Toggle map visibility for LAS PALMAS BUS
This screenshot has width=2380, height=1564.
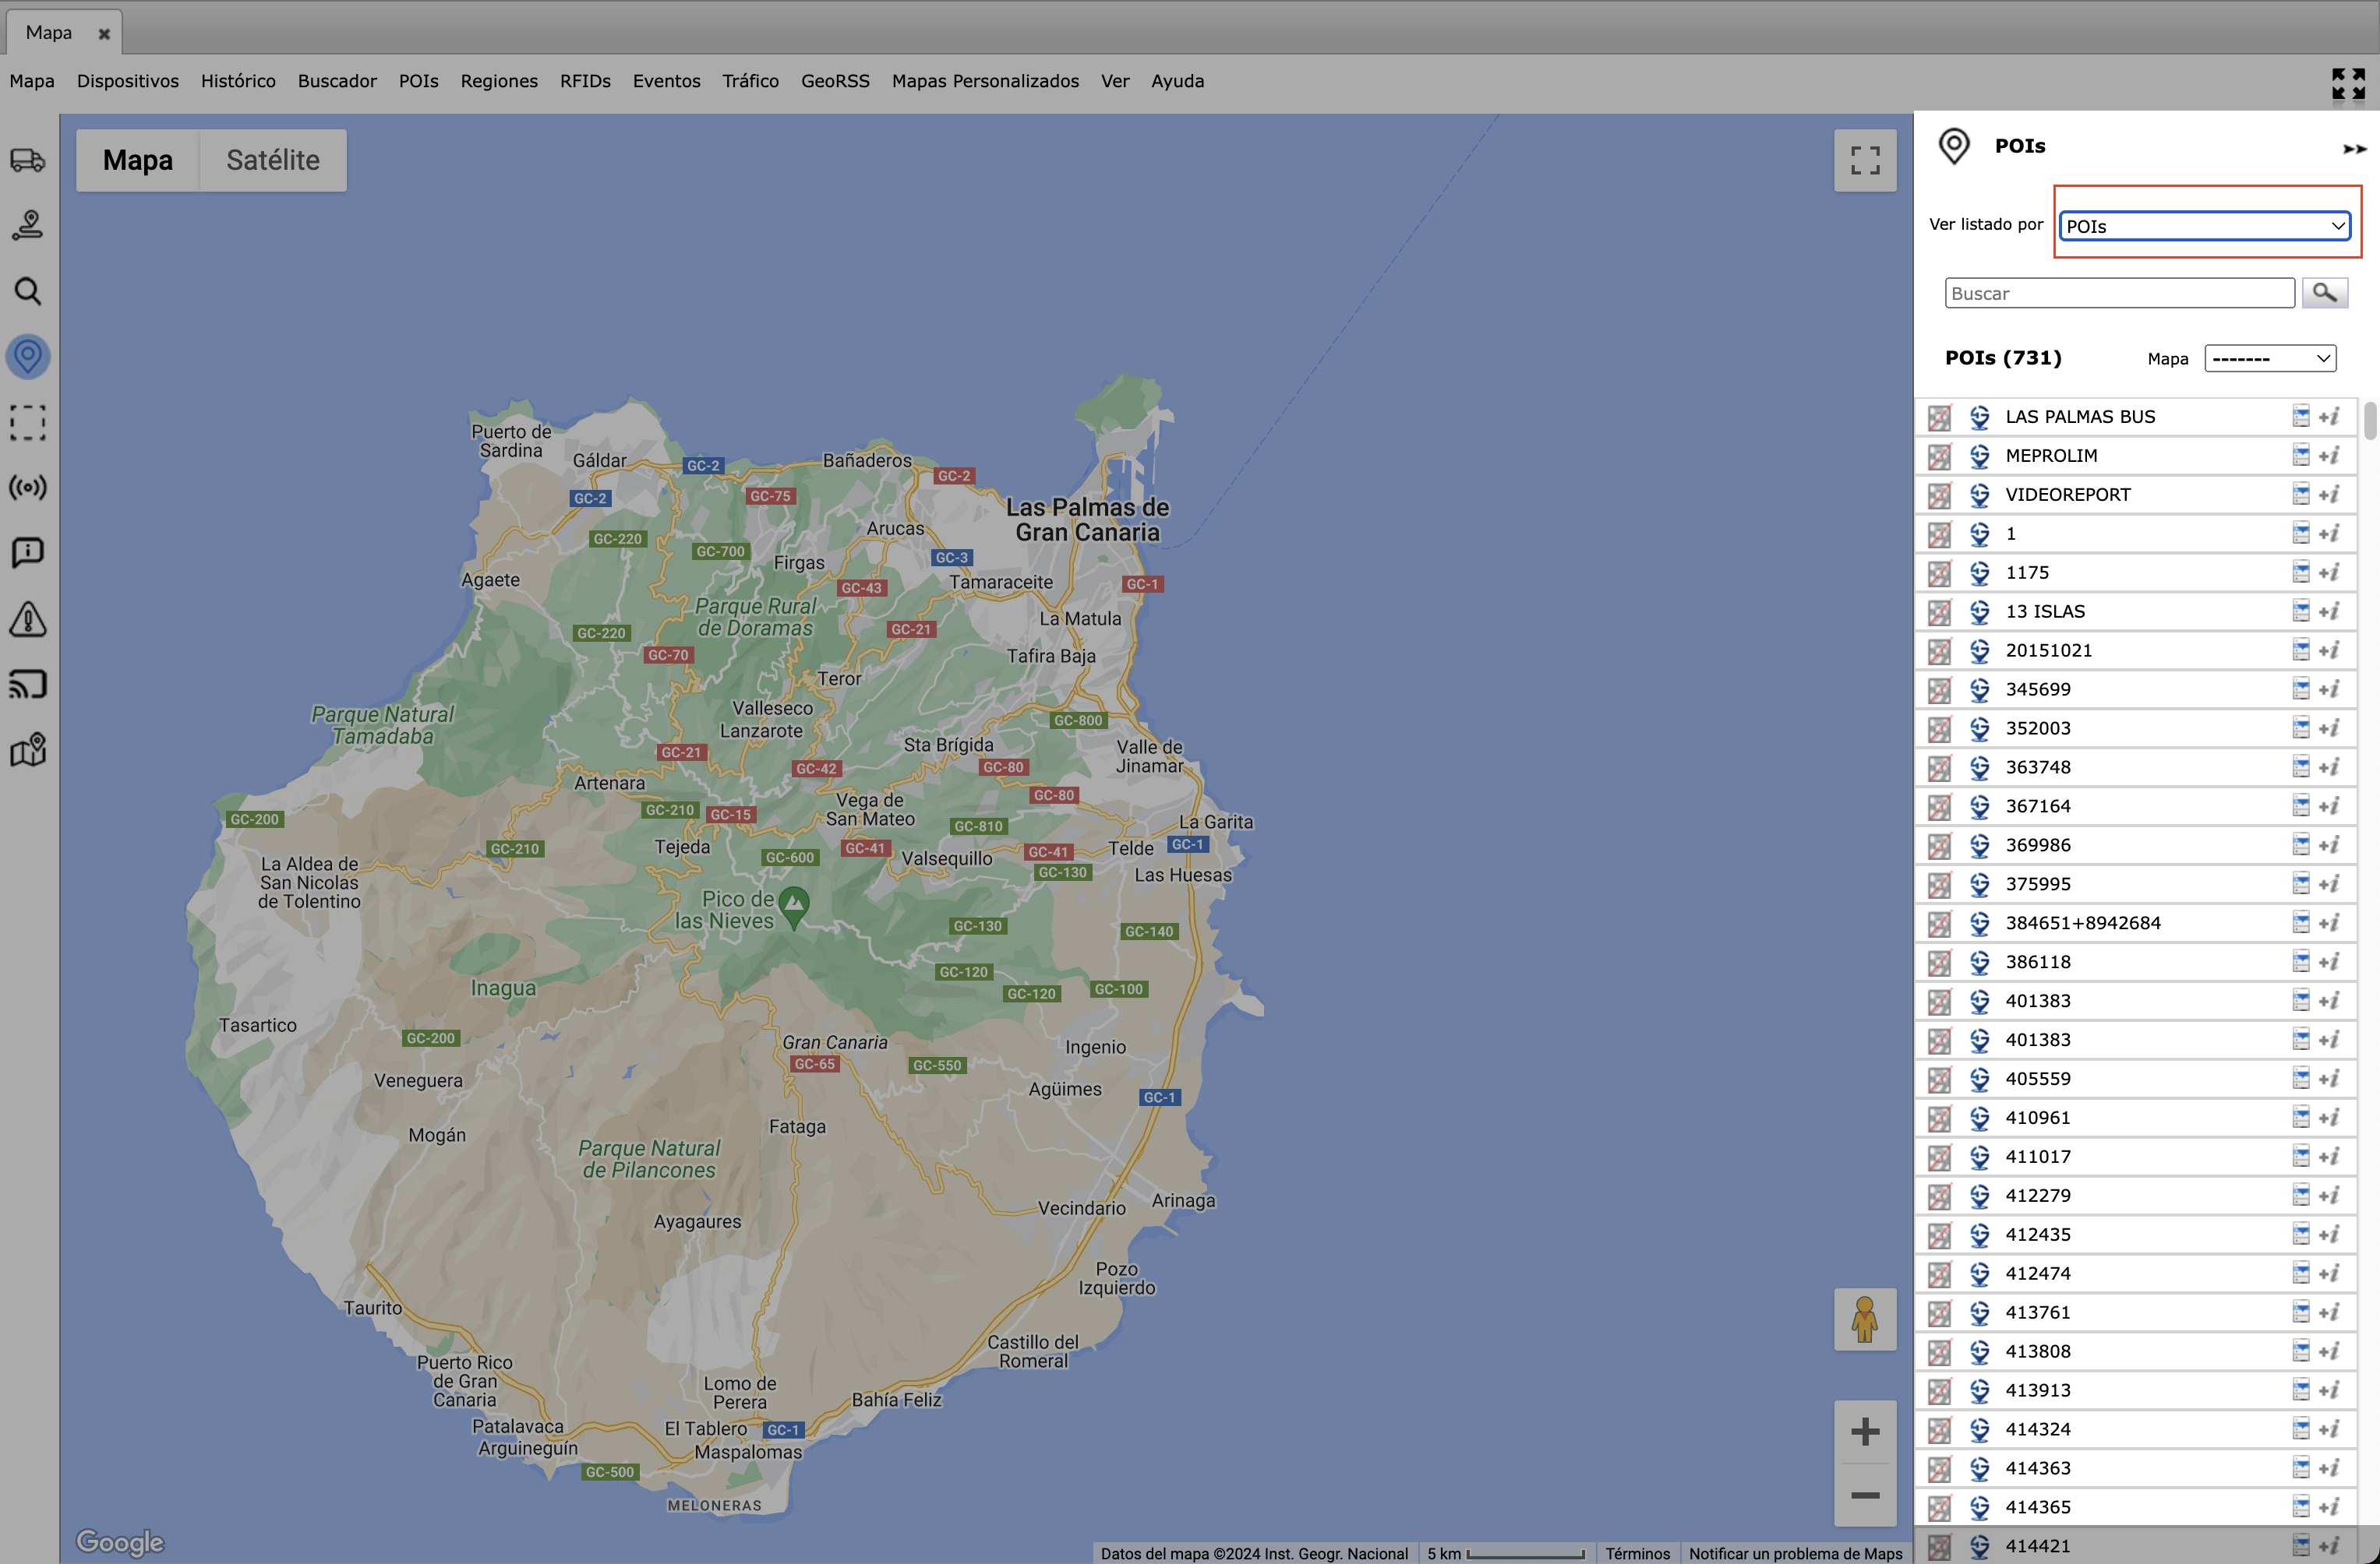(1939, 417)
